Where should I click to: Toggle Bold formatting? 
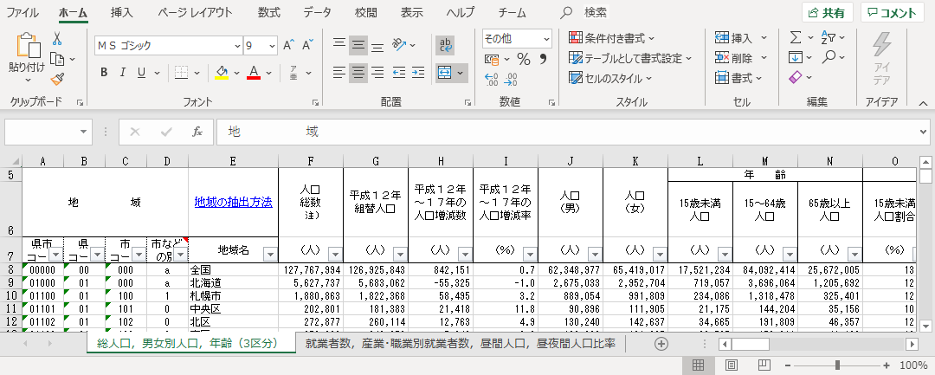(x=103, y=72)
